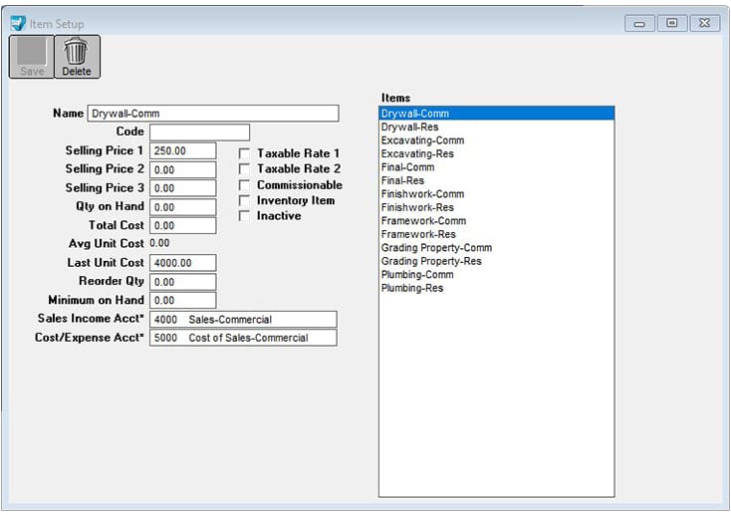Tick the Inactive checkbox
The width and height of the screenshot is (731, 516).
pos(245,216)
